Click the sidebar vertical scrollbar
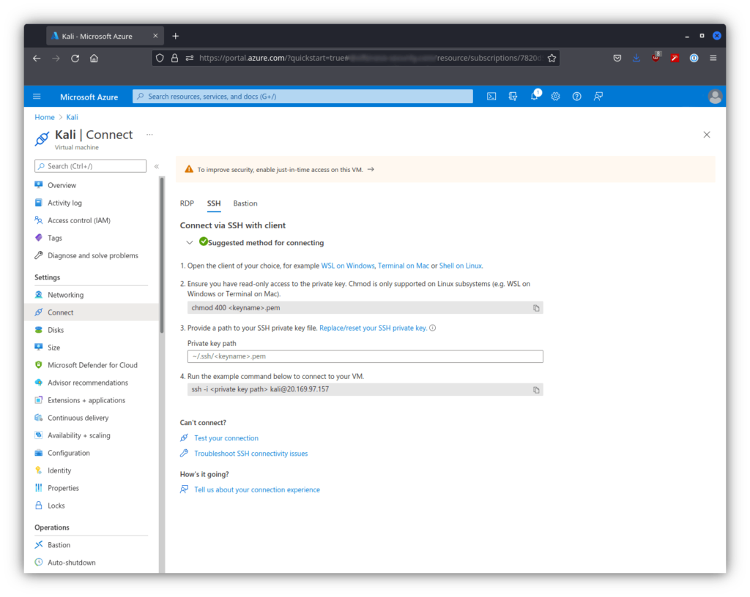 [162, 256]
